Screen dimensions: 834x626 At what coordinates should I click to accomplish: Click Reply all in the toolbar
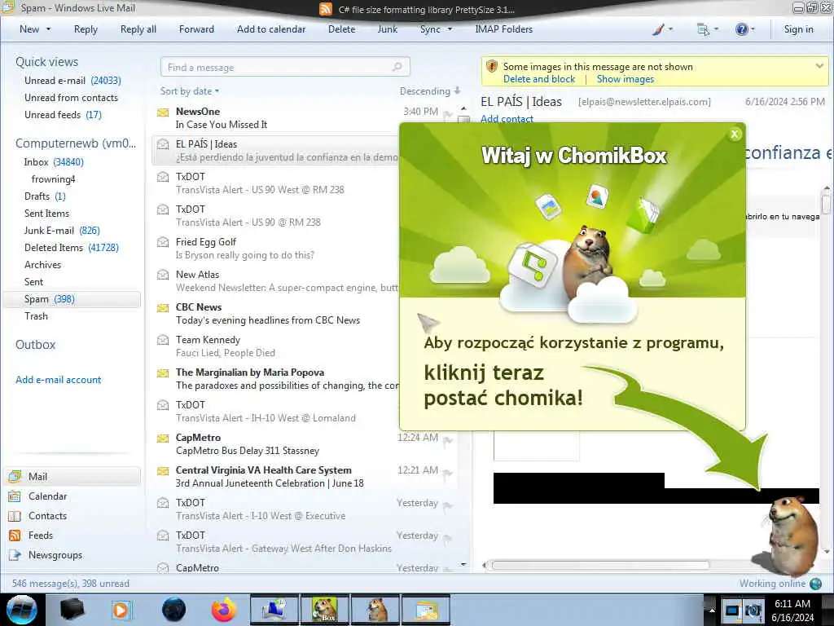(x=138, y=29)
